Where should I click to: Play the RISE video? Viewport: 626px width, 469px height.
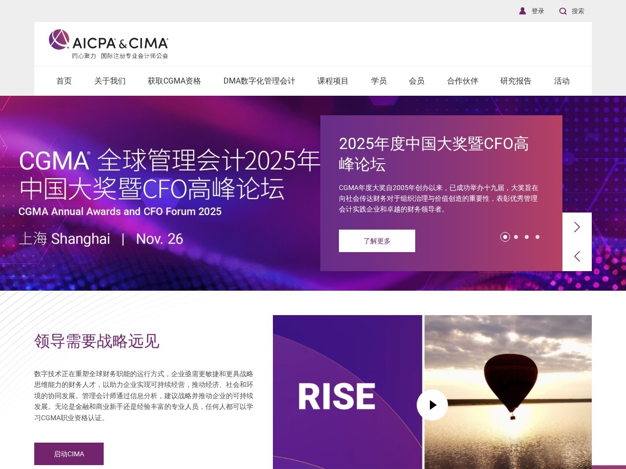coord(432,405)
